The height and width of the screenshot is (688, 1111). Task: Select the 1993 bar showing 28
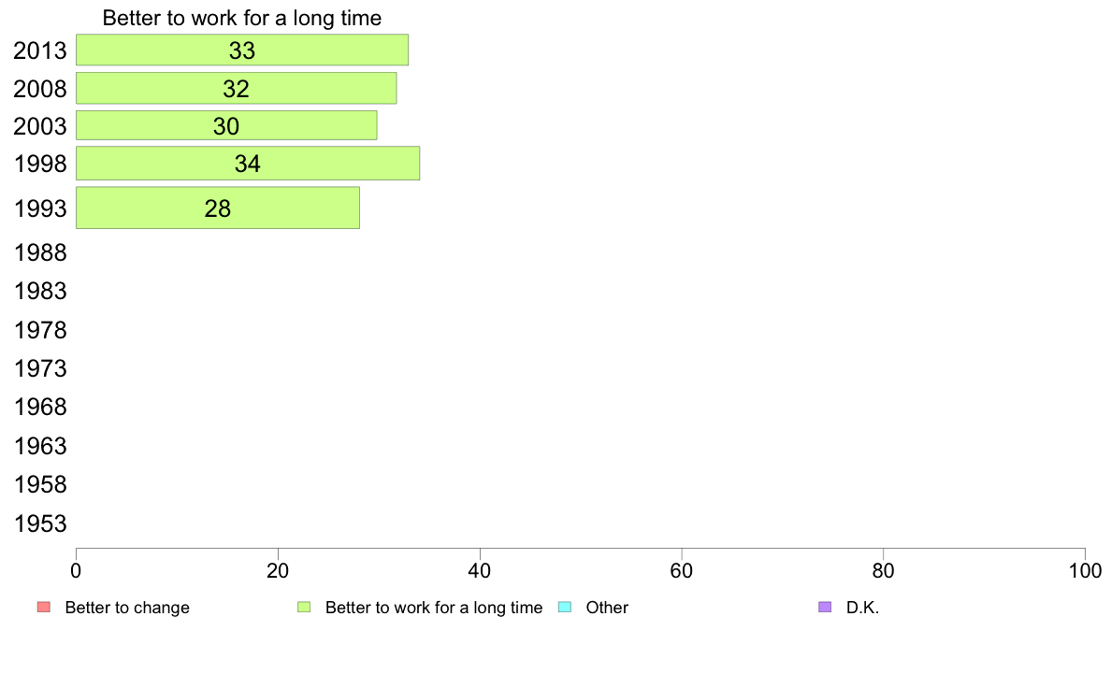[x=218, y=208]
